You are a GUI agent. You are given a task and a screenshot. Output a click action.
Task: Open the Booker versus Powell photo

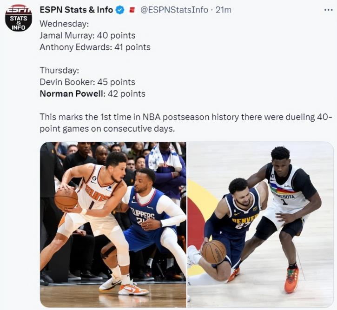click(x=113, y=224)
